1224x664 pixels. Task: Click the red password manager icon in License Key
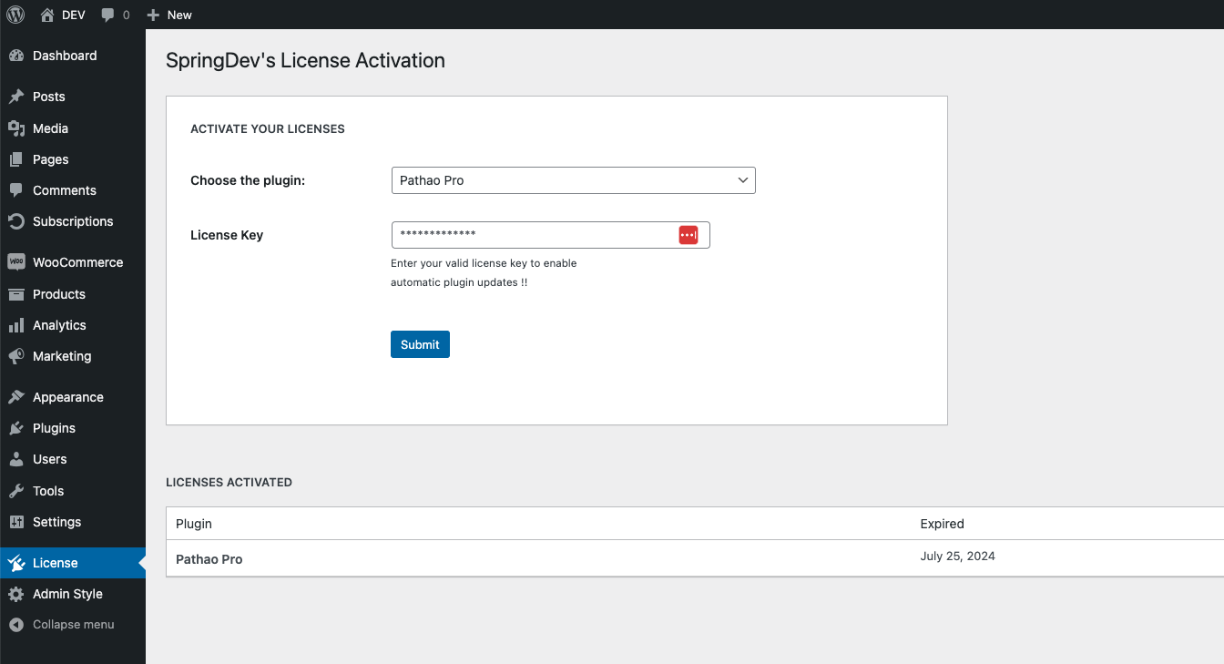[688, 235]
